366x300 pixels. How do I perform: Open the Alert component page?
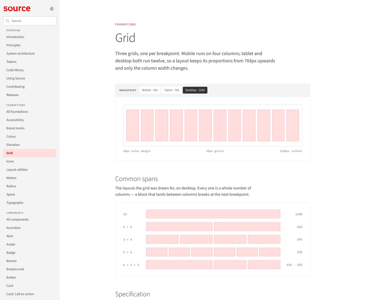coord(30,236)
